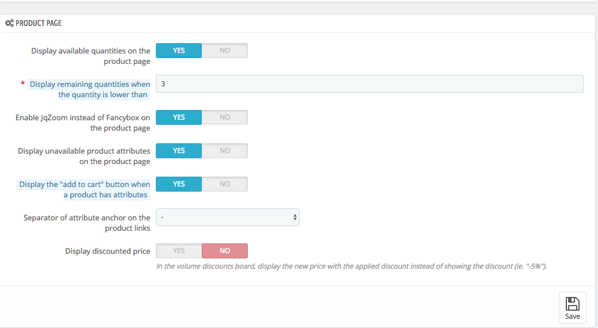Image resolution: width=598 pixels, height=328 pixels.
Task: Set Display unavailable product attributes to YES
Action: coord(179,150)
